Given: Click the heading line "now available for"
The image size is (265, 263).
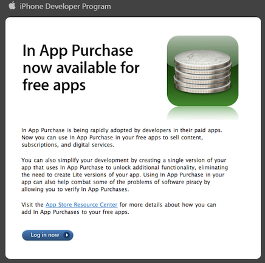Looking at the screenshot, I should click(81, 68).
